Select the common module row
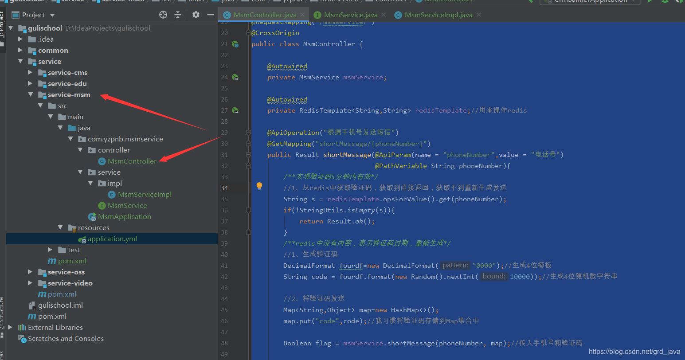This screenshot has height=360, width=685. [x=112, y=50]
